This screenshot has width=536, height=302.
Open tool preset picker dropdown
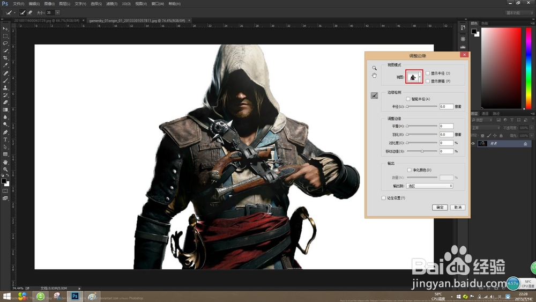[x=14, y=13]
